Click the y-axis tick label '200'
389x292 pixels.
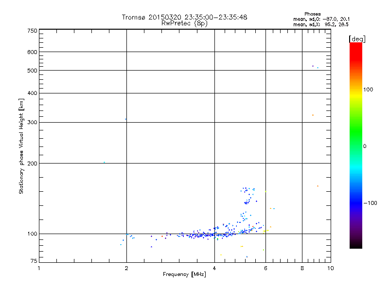click(x=32, y=164)
